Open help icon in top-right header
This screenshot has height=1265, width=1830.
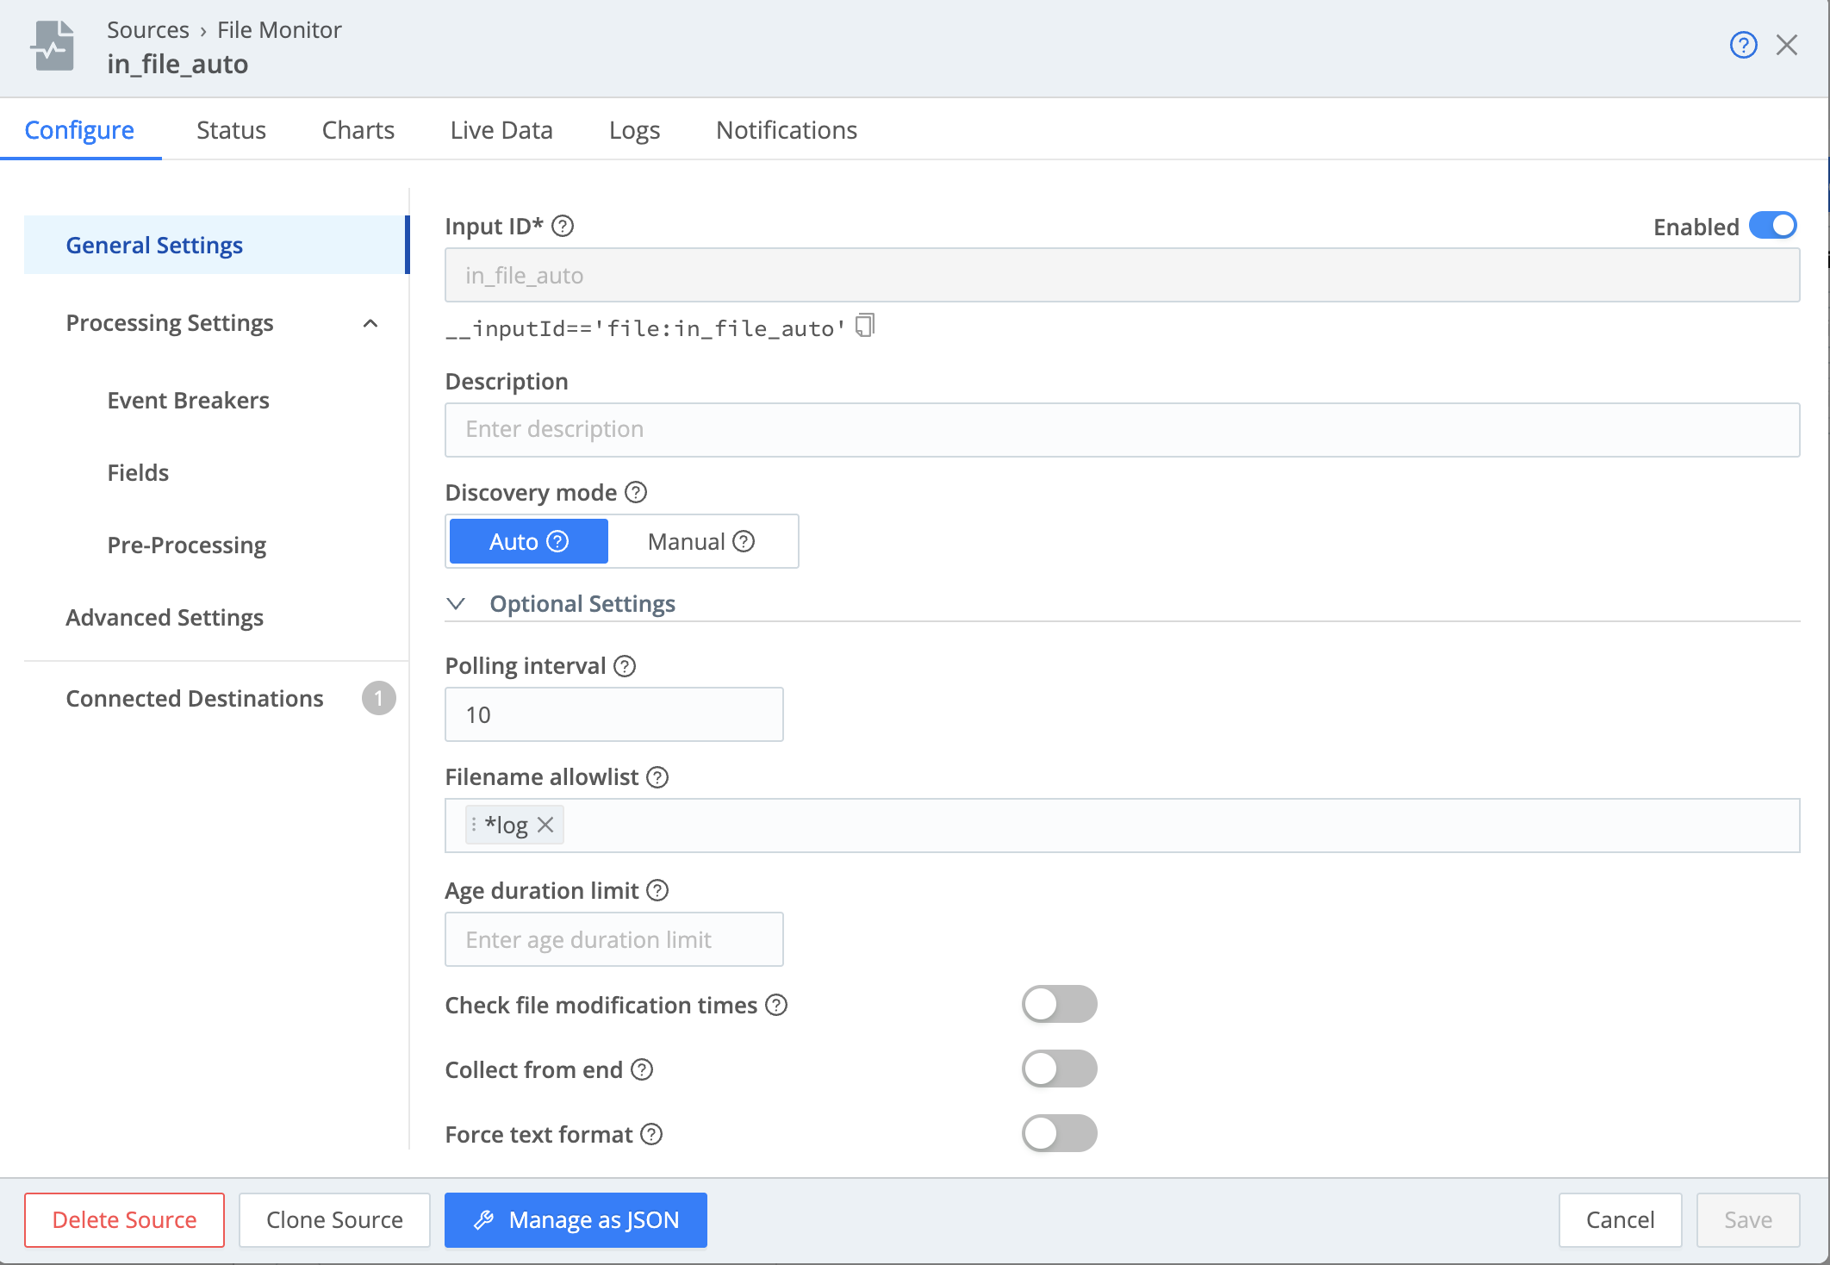1743,45
